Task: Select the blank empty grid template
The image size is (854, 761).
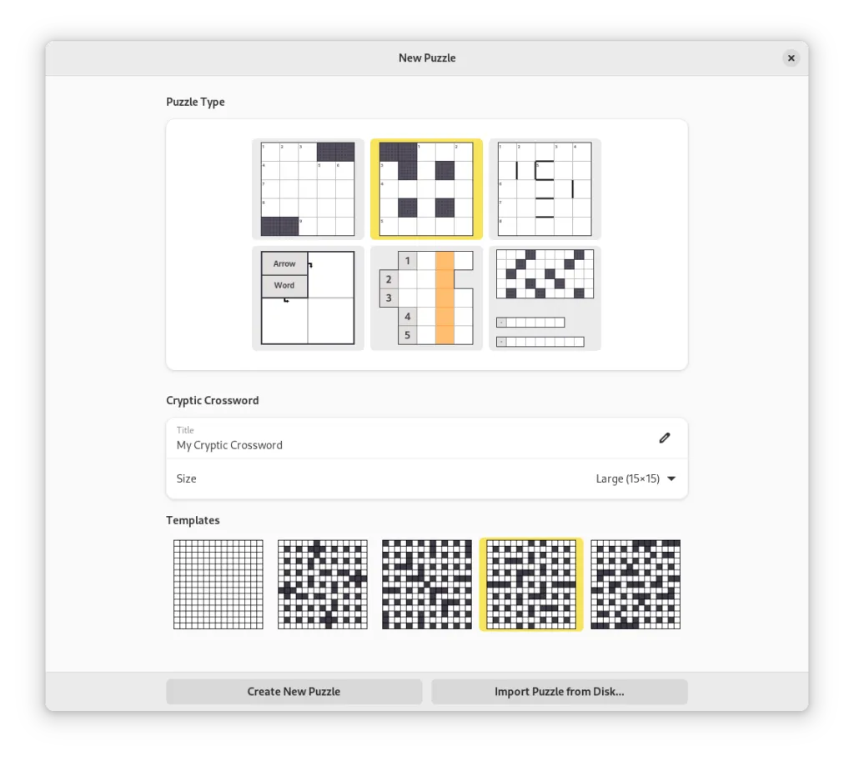Action: [219, 584]
